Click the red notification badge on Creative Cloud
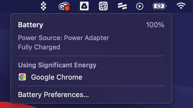Screen dimensions: 193x108 tap(67, 8)
